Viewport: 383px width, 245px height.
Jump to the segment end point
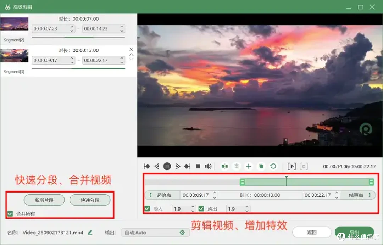pos(188,166)
